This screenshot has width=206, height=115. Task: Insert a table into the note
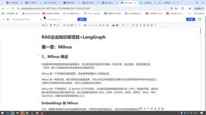pos(117,25)
